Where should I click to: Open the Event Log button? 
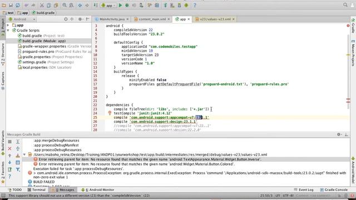click(304, 190)
